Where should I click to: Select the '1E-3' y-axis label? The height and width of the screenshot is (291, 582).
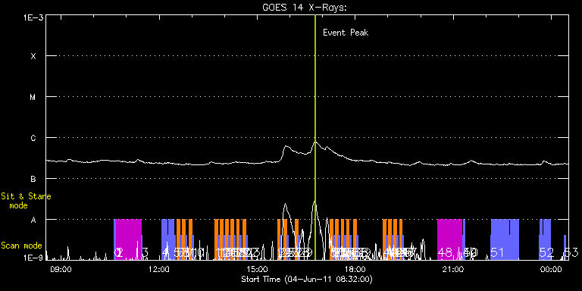click(33, 17)
